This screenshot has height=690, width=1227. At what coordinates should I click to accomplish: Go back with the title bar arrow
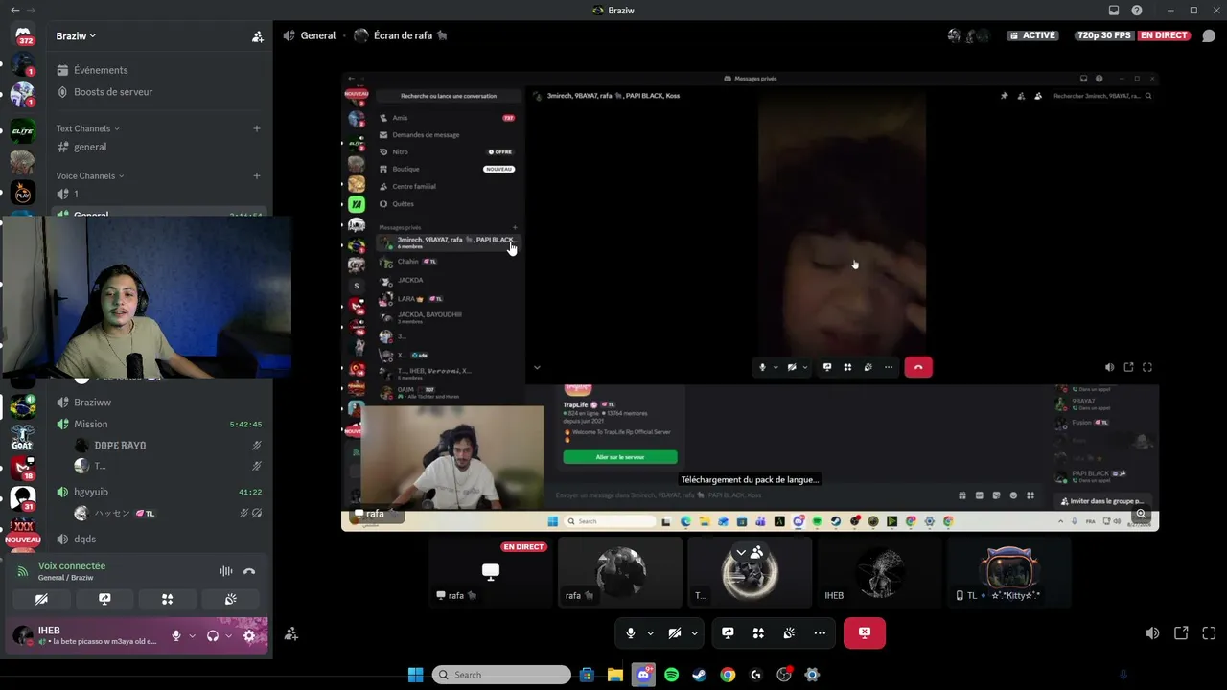(x=14, y=10)
